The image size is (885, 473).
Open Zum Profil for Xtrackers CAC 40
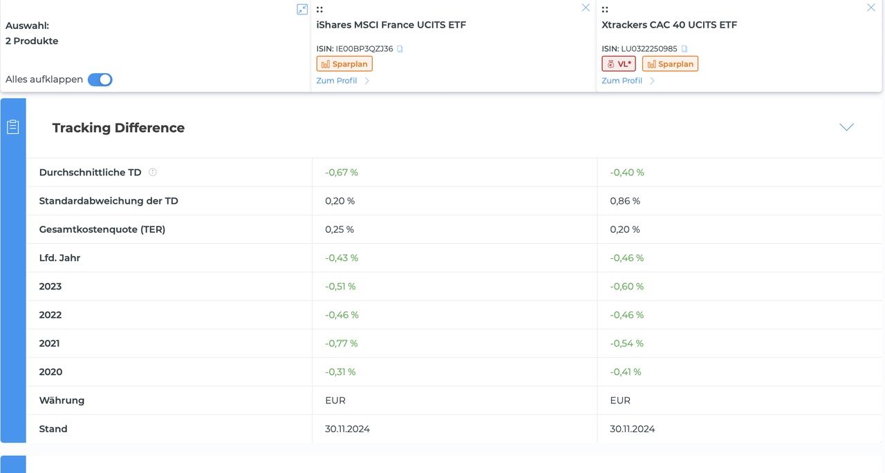(628, 81)
